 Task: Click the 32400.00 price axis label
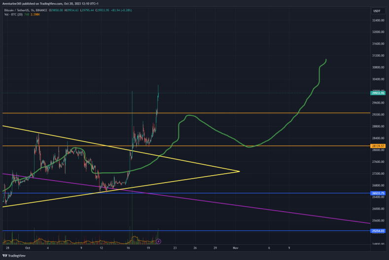click(378, 20)
